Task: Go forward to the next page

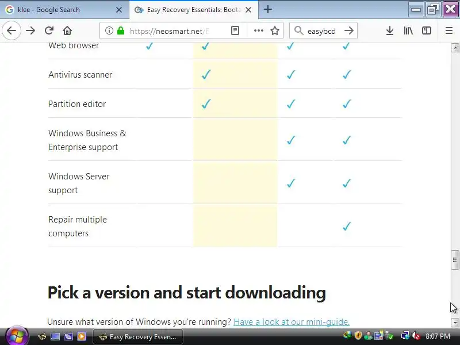Action: [30, 30]
